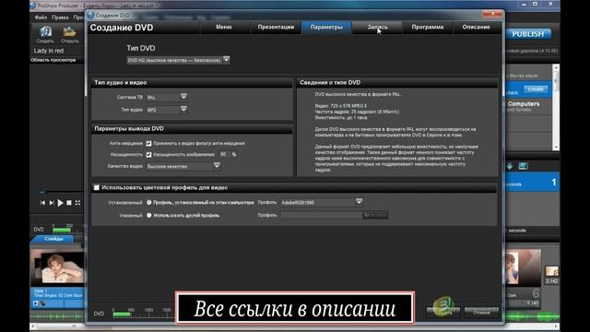Image resolution: width=590 pixels, height=332 pixels.
Task: Select the installed computer profile radio button
Action: click(x=149, y=203)
